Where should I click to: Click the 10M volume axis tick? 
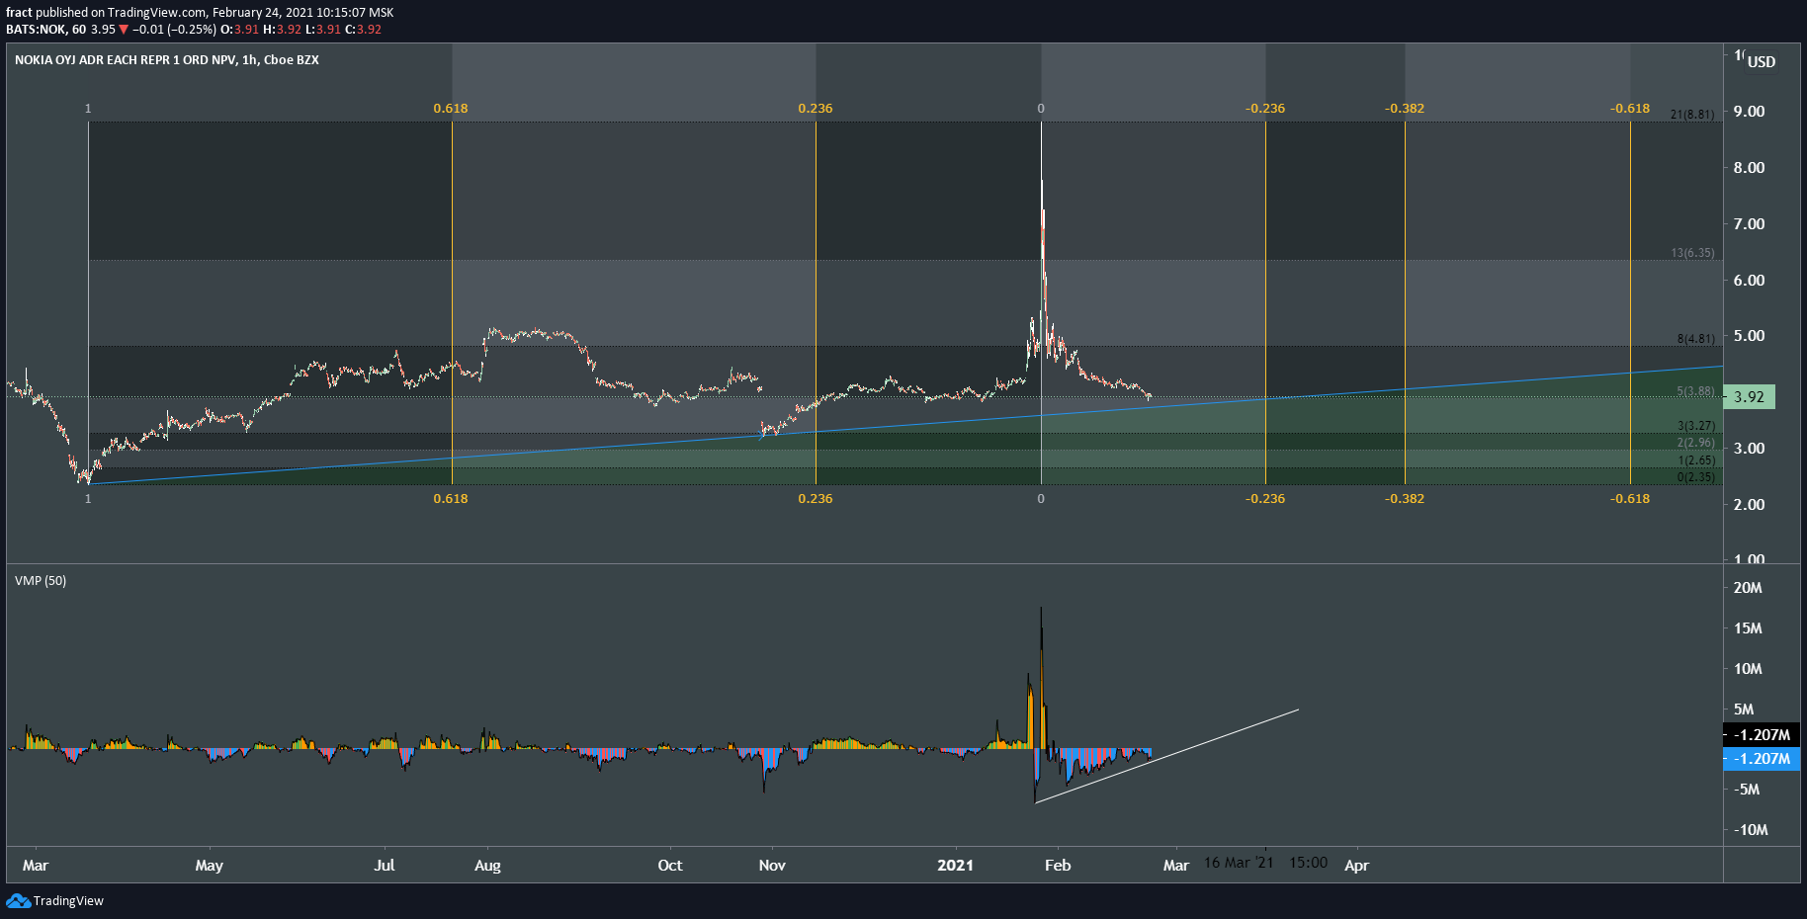[1748, 669]
